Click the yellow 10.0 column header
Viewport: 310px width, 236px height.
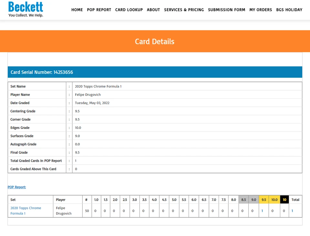[274, 200]
